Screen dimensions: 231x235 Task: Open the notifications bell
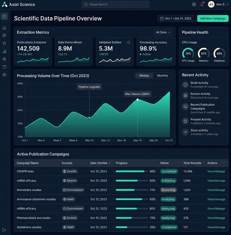[x=202, y=4]
